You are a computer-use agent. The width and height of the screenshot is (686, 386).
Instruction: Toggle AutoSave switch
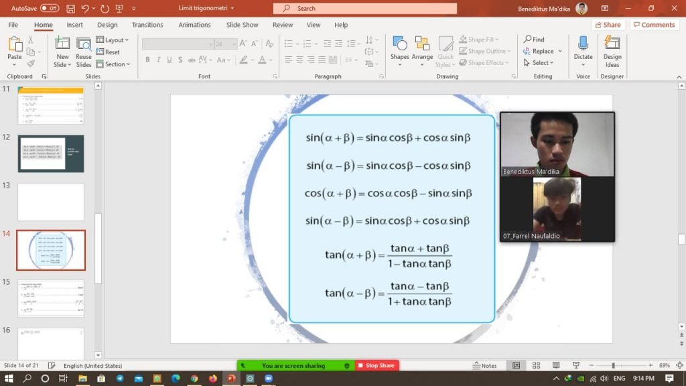[x=49, y=8]
